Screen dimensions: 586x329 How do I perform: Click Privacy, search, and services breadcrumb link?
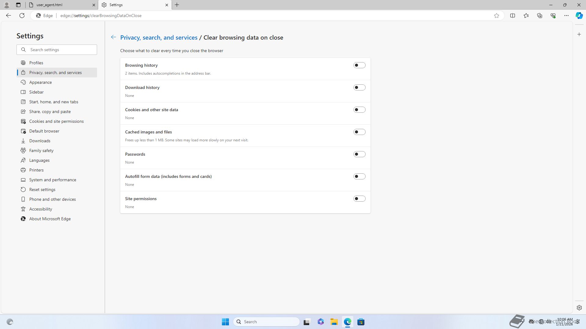click(159, 37)
